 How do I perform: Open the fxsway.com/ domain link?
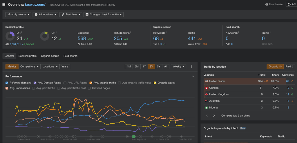[x=35, y=4]
